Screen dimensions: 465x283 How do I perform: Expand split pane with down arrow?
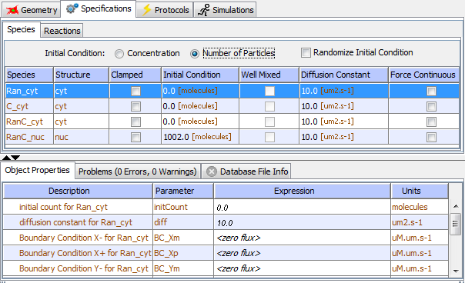[15, 158]
